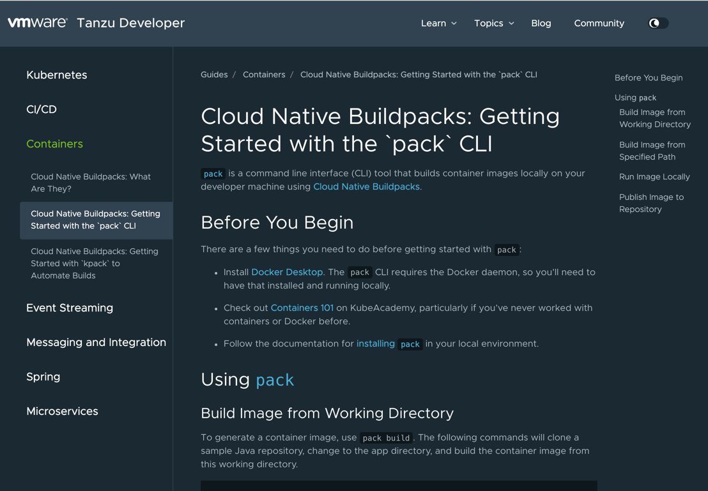708x491 pixels.
Task: Go to Containers breadcrumb
Action: click(x=264, y=75)
